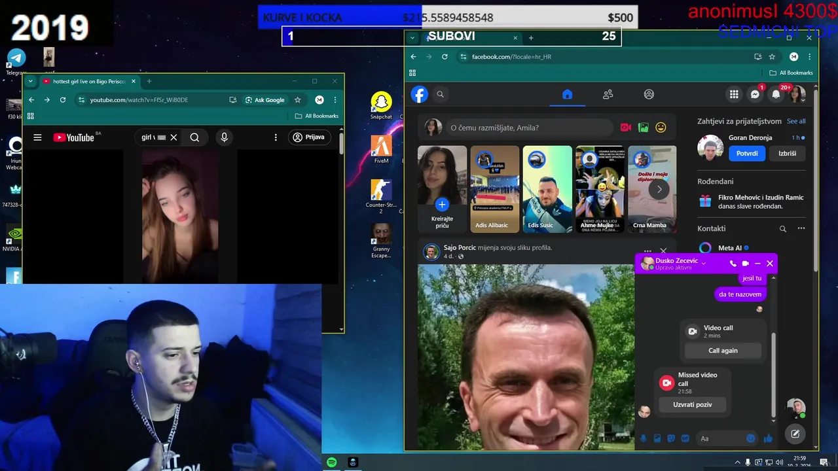Open Adis Alibasic story

[x=495, y=189]
